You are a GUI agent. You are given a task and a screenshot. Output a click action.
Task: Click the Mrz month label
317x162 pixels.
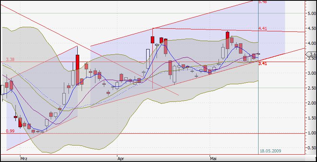[24, 158]
